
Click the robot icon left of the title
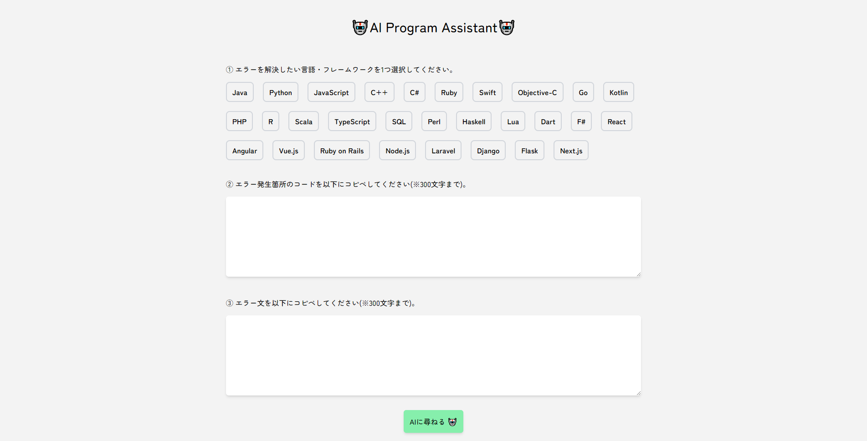pyautogui.click(x=360, y=27)
